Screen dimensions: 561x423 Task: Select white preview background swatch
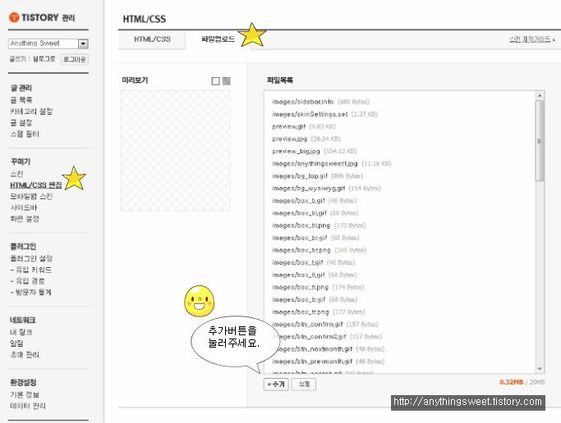pyautogui.click(x=215, y=81)
